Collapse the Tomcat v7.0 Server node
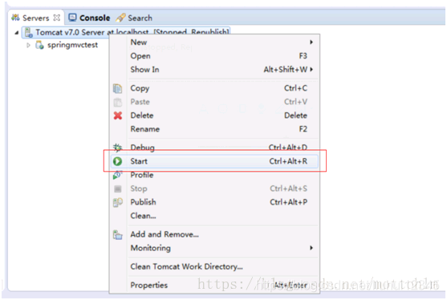Image resolution: width=447 pixels, height=300 pixels. click(x=17, y=33)
